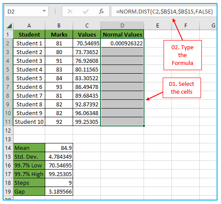Click the Mean value 84.9
Image resolution: width=221 pixels, height=204 pixels.
click(59, 148)
